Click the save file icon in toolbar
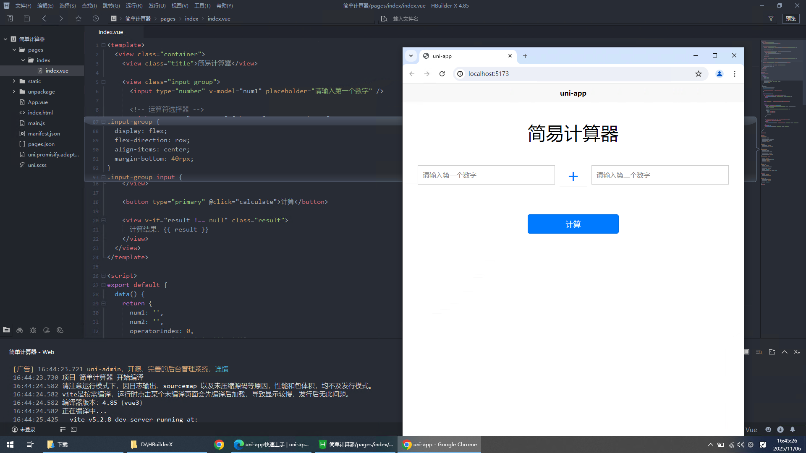 click(x=27, y=18)
